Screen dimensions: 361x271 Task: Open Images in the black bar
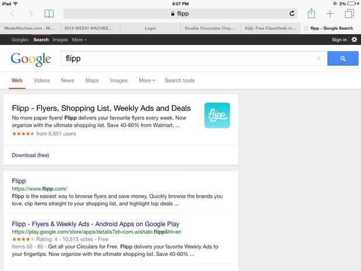pyautogui.click(x=61, y=40)
